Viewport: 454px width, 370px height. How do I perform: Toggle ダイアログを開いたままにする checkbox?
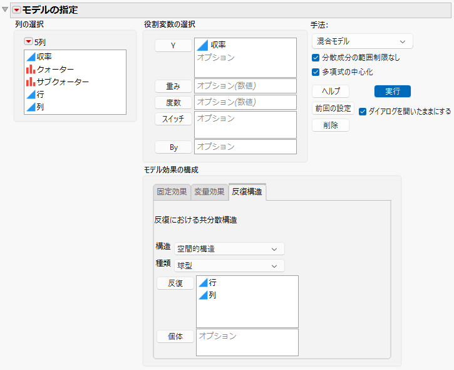click(x=363, y=112)
